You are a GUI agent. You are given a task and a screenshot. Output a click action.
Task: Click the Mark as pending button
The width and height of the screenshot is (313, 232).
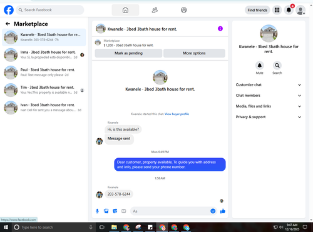[x=128, y=53]
